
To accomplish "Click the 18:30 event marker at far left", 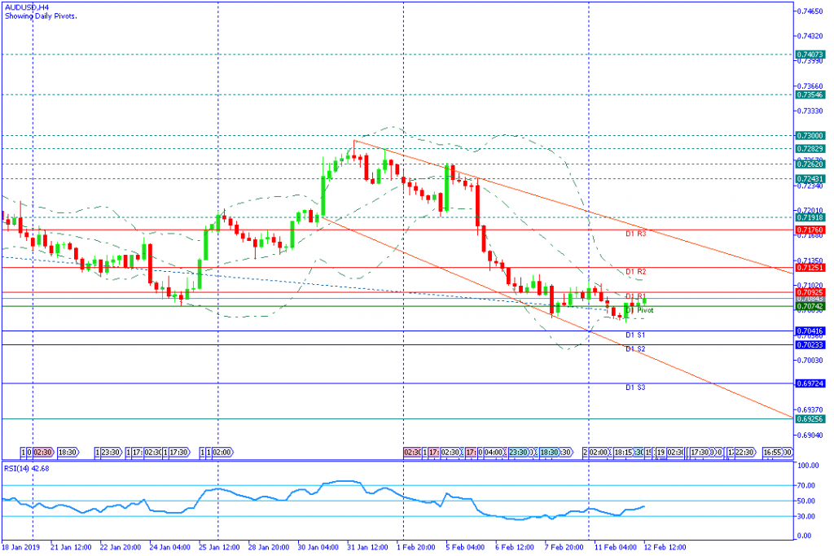I will (x=68, y=452).
